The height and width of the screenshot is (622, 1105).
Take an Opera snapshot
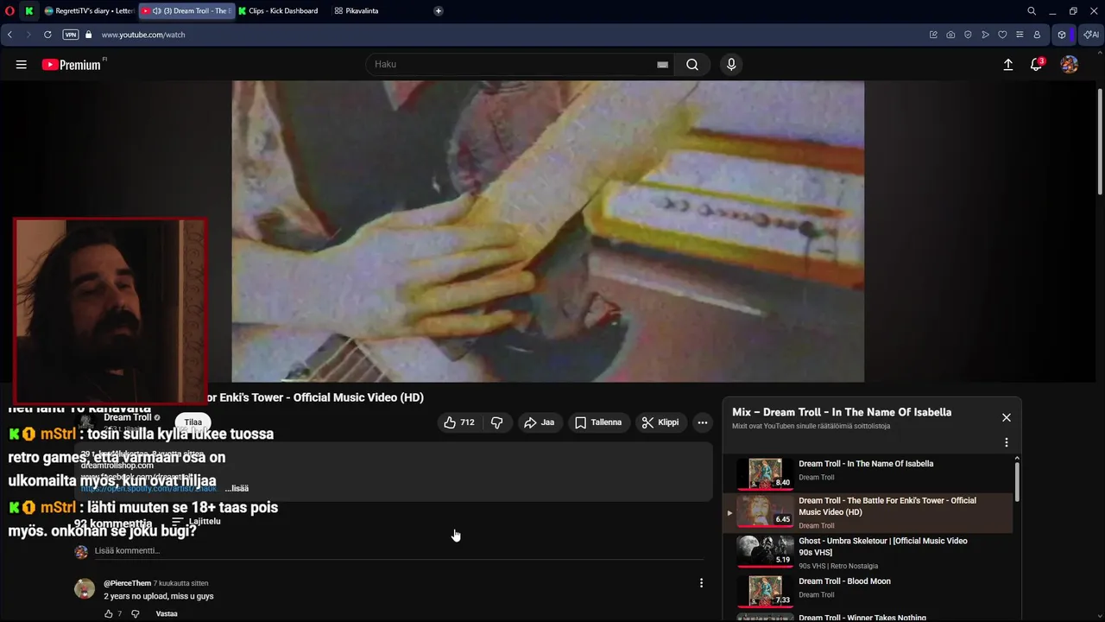(x=950, y=35)
